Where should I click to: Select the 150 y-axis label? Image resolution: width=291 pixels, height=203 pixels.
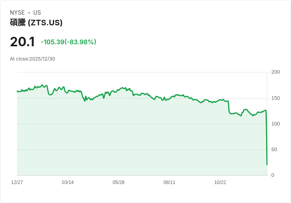pos(276,98)
